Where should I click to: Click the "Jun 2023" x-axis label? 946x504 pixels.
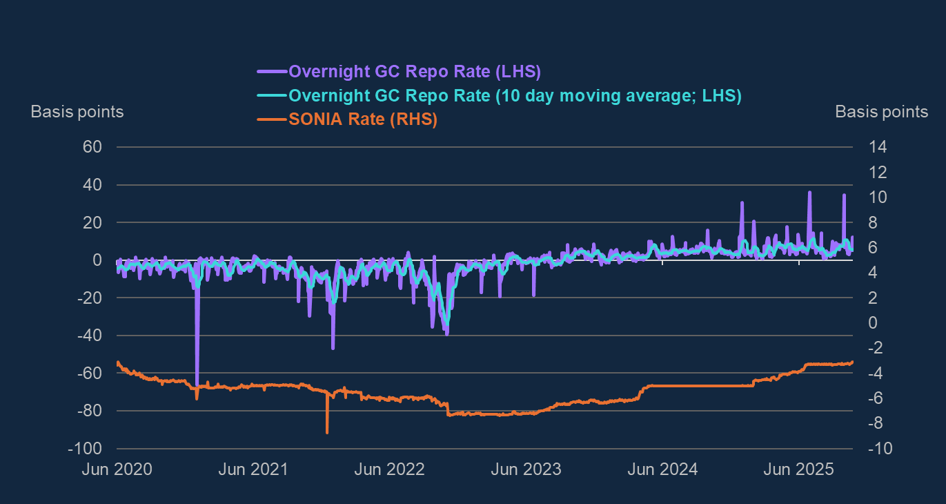525,470
